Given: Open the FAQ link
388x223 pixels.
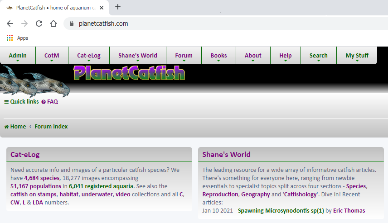Looking at the screenshot, I should point(53,102).
